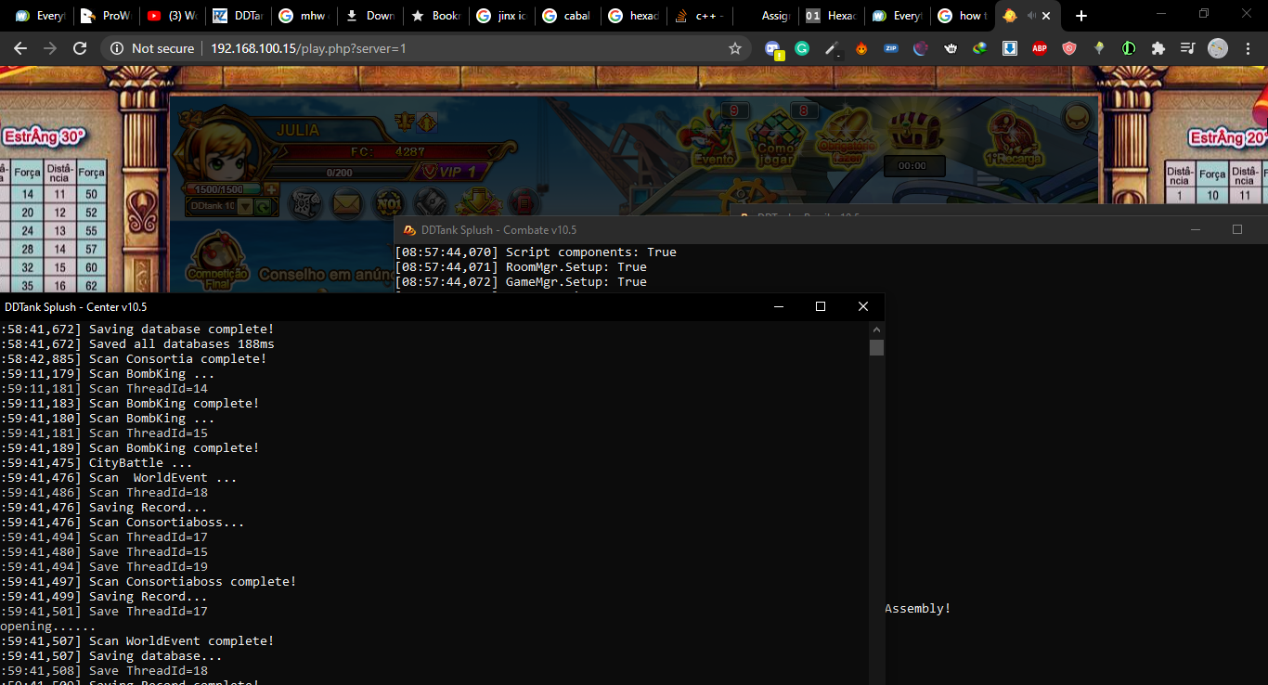Maximize the DDTank Splush Center window
This screenshot has width=1268, height=685.
pyautogui.click(x=820, y=306)
